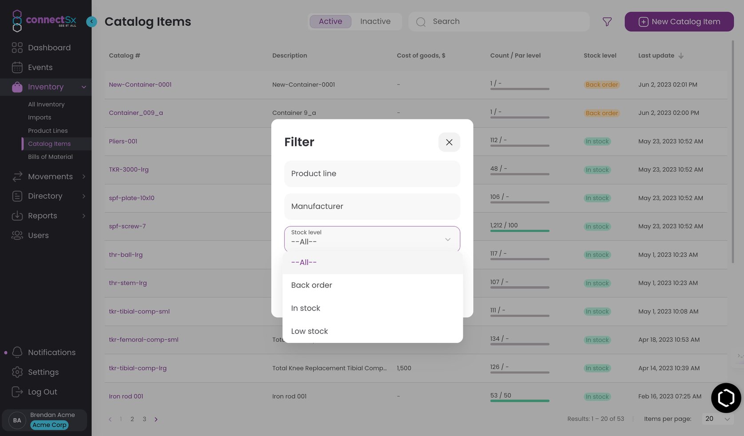Click the Log Out icon

tap(17, 392)
